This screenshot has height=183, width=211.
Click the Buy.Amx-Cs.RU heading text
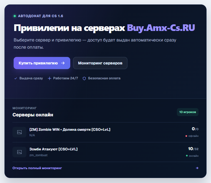[x=161, y=28]
